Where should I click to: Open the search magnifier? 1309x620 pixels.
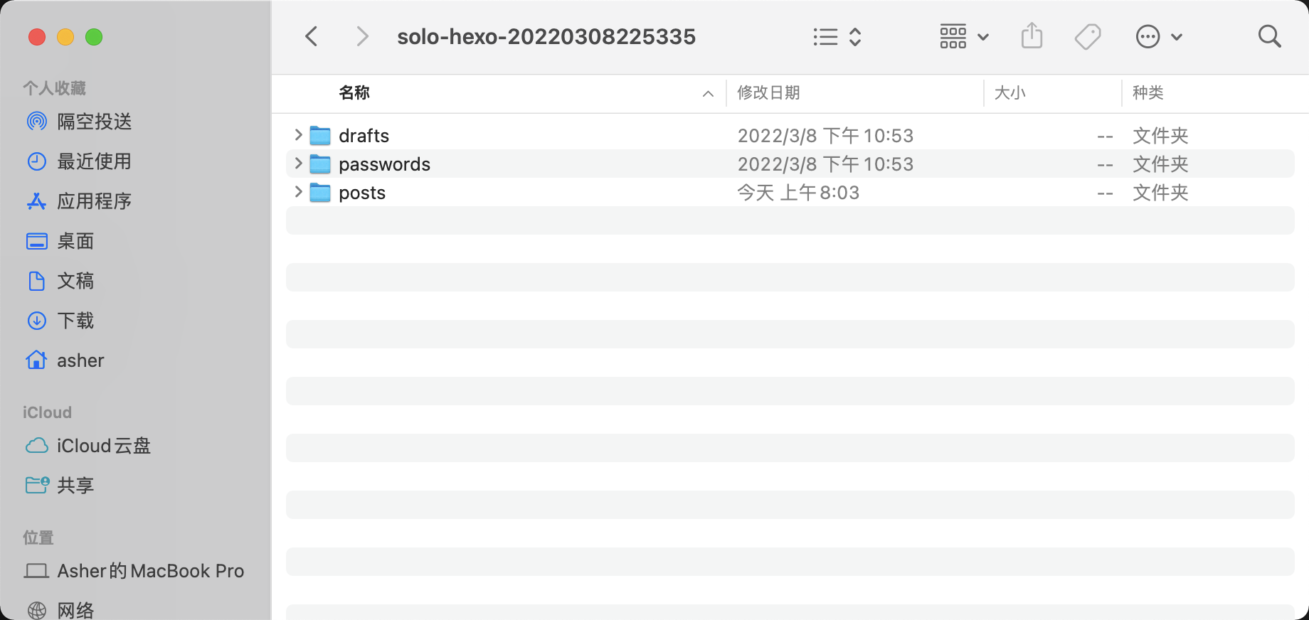click(x=1269, y=36)
